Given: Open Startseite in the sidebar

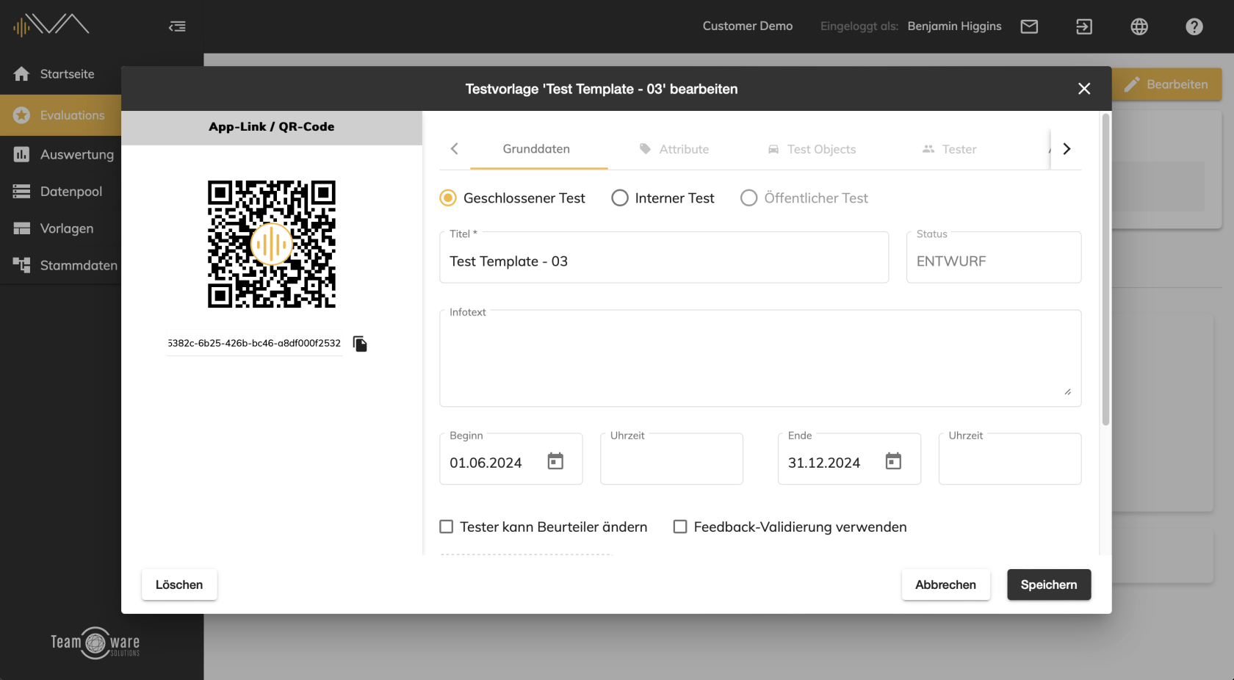Looking at the screenshot, I should point(67,74).
